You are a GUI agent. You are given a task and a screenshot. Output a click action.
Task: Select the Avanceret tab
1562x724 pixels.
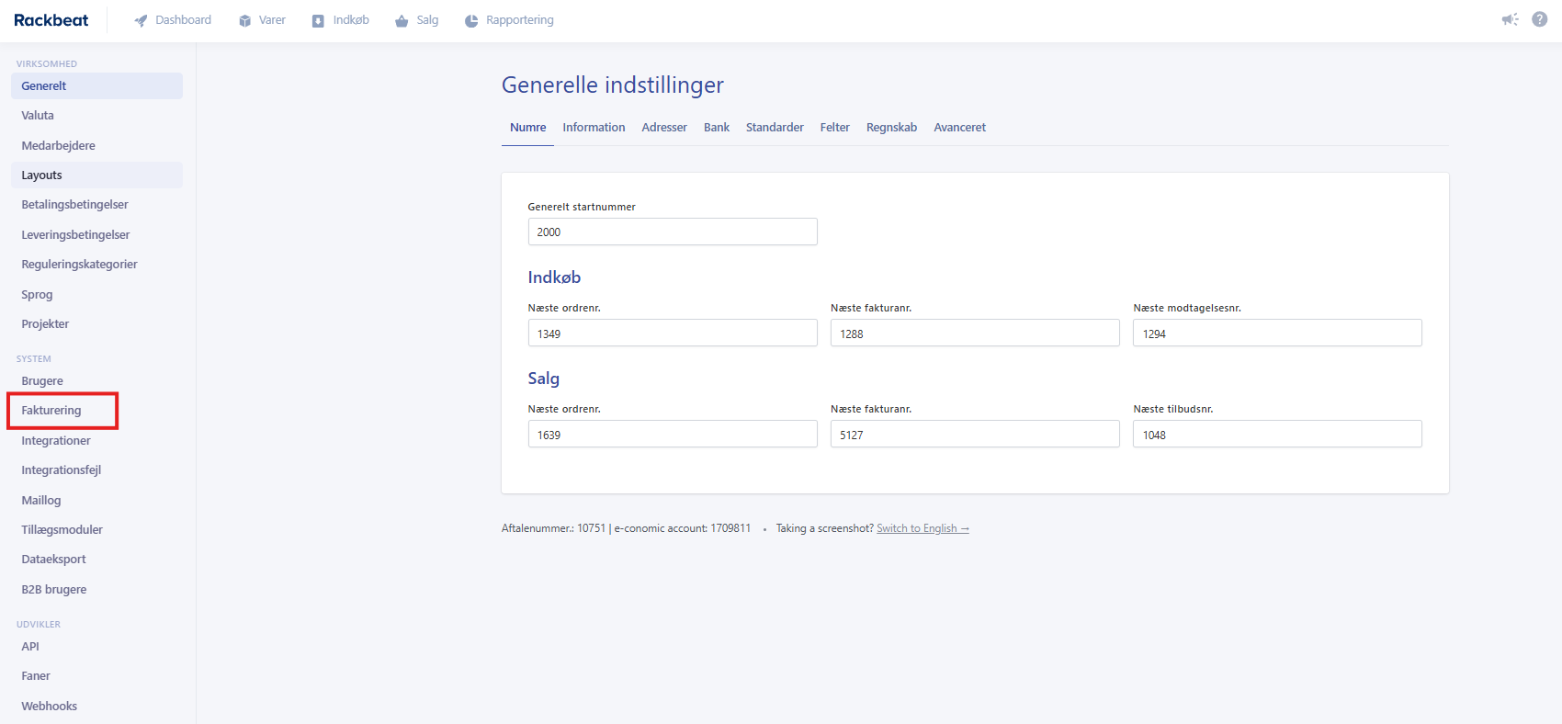959,128
